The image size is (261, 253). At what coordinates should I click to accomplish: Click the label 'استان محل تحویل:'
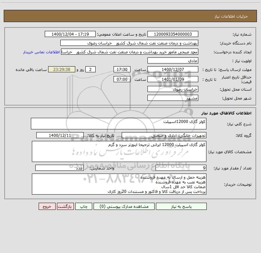pos(236,90)
